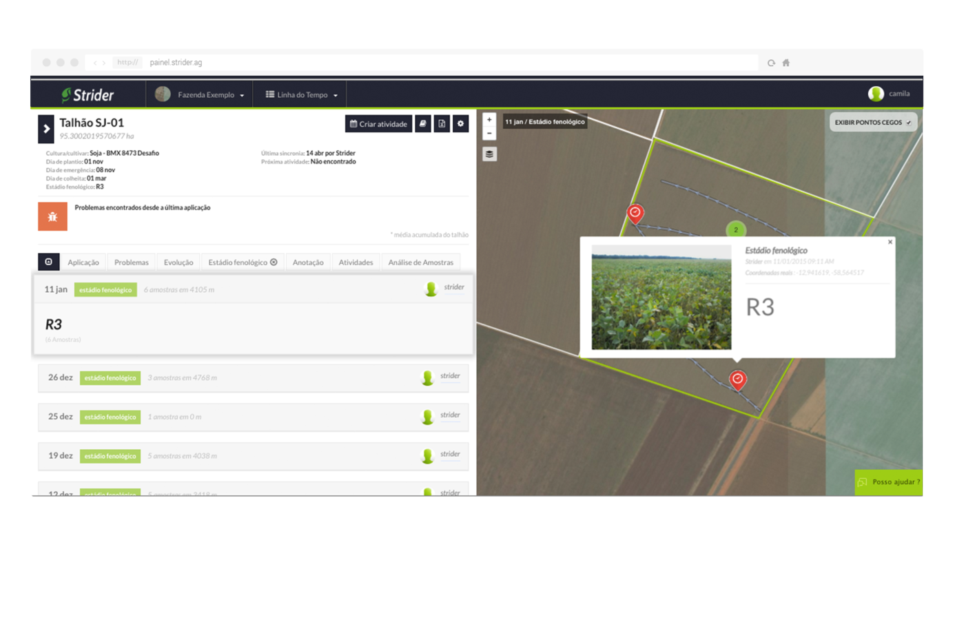The height and width of the screenshot is (620, 955).
Task: Click the book report icon button
Action: click(423, 124)
